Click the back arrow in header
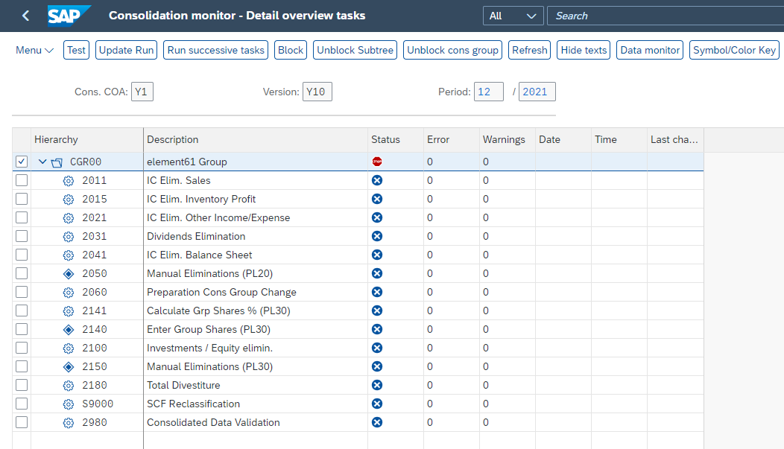Viewport: 784px width, 449px height. [x=26, y=16]
